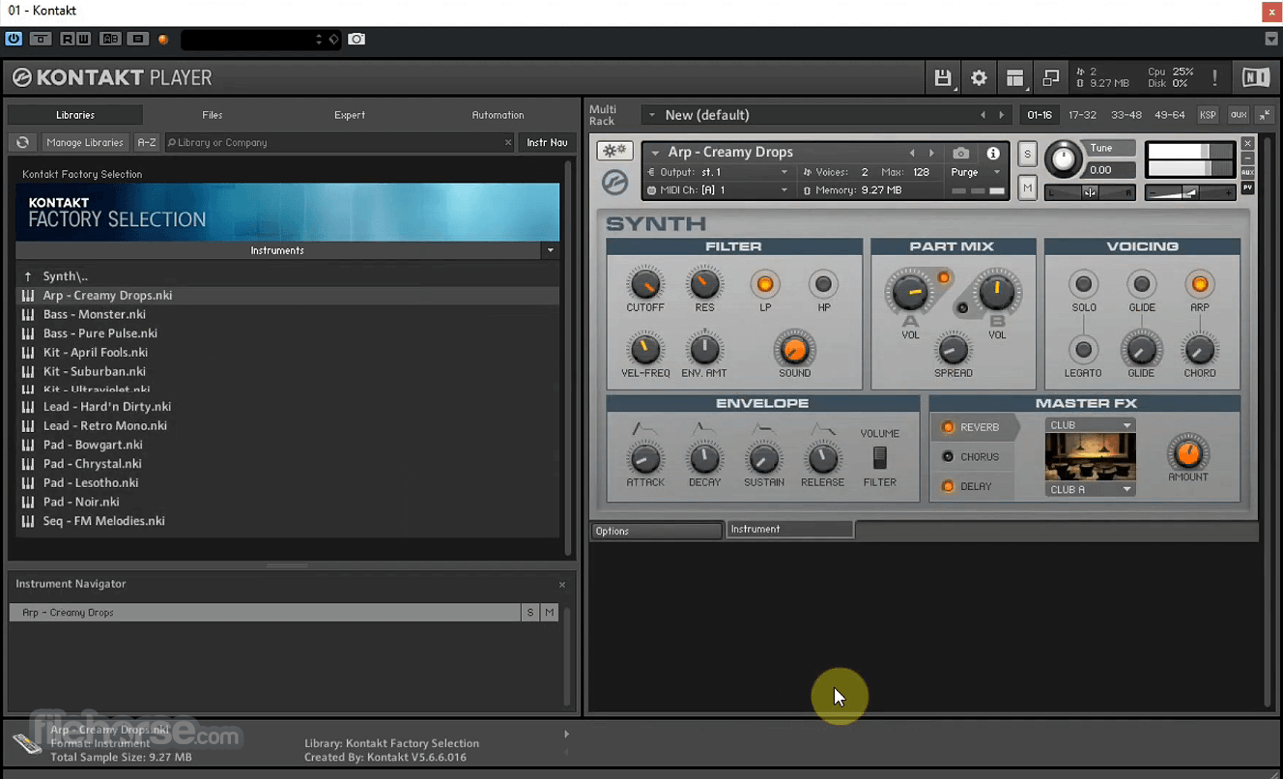The width and height of the screenshot is (1283, 779).
Task: Open Kontakt options via gear icon
Action: pos(979,78)
